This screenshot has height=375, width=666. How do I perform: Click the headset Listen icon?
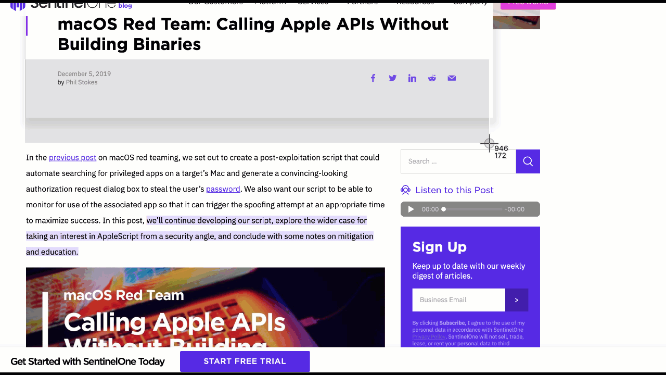pos(406,190)
